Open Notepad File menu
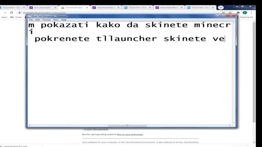Screen dimensions: 262x147 pyautogui.click(x=31, y=20)
